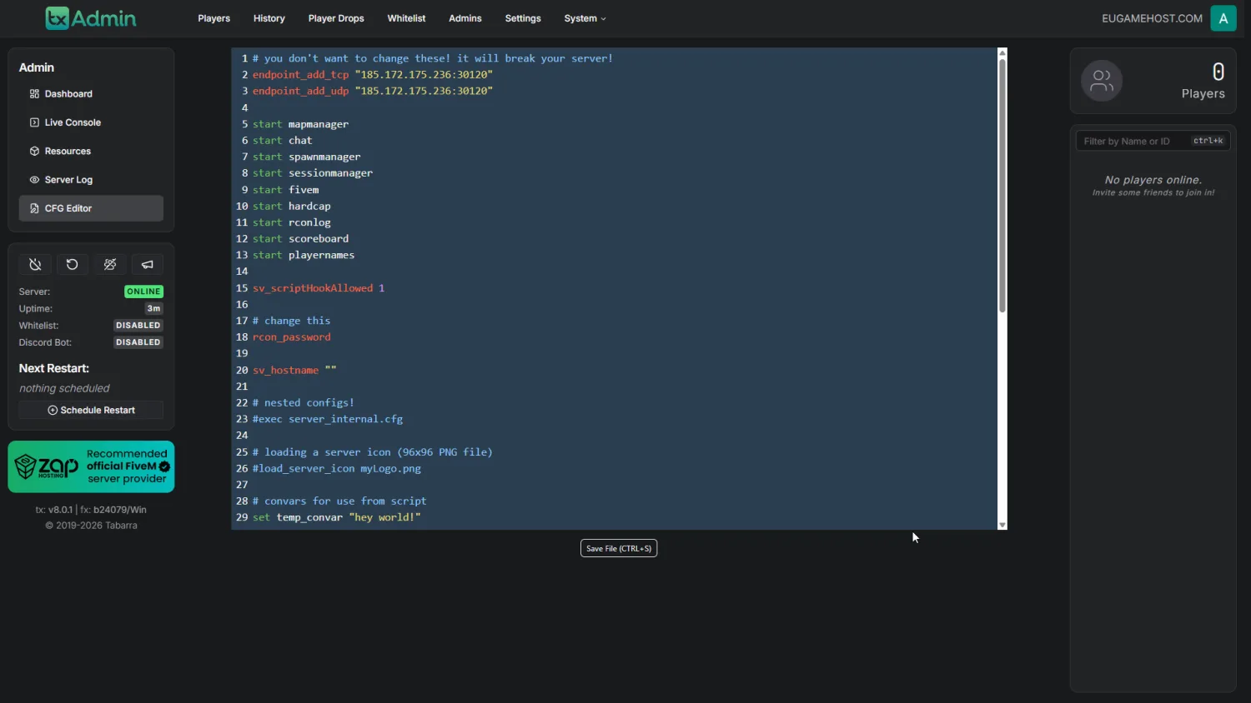Image resolution: width=1251 pixels, height=703 pixels.
Task: Click the 'start chat' line
Action: [x=282, y=140]
